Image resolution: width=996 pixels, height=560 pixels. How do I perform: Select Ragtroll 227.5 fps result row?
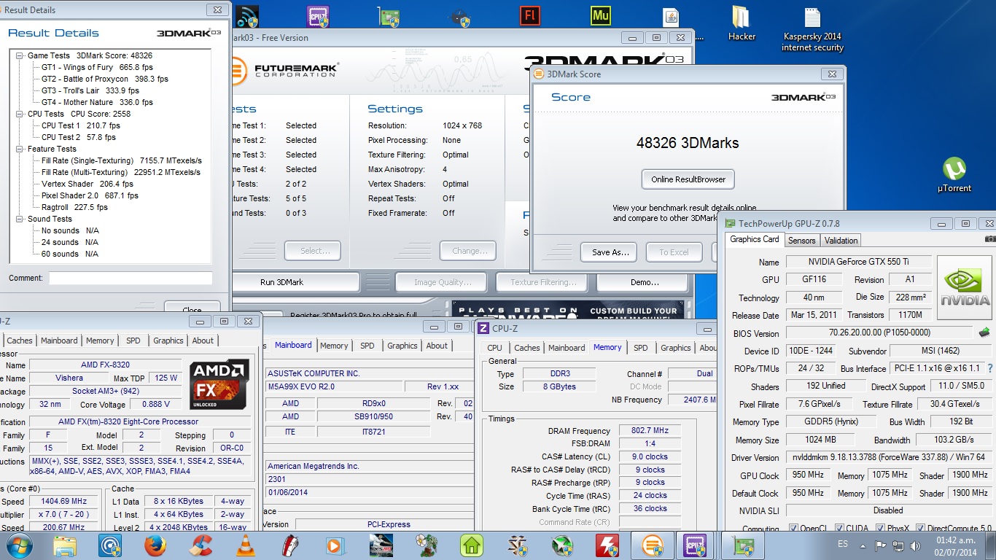pos(74,207)
